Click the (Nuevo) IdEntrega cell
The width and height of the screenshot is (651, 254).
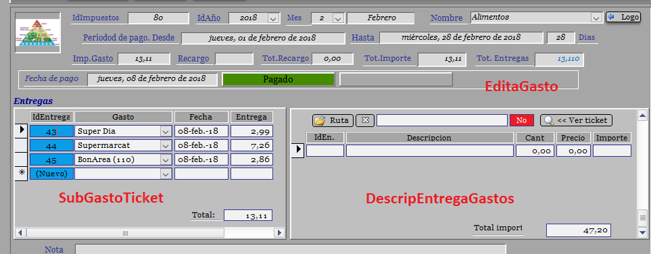tap(51, 174)
